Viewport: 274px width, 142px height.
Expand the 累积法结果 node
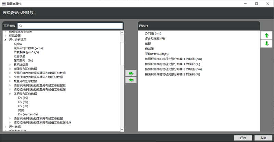point(10,64)
